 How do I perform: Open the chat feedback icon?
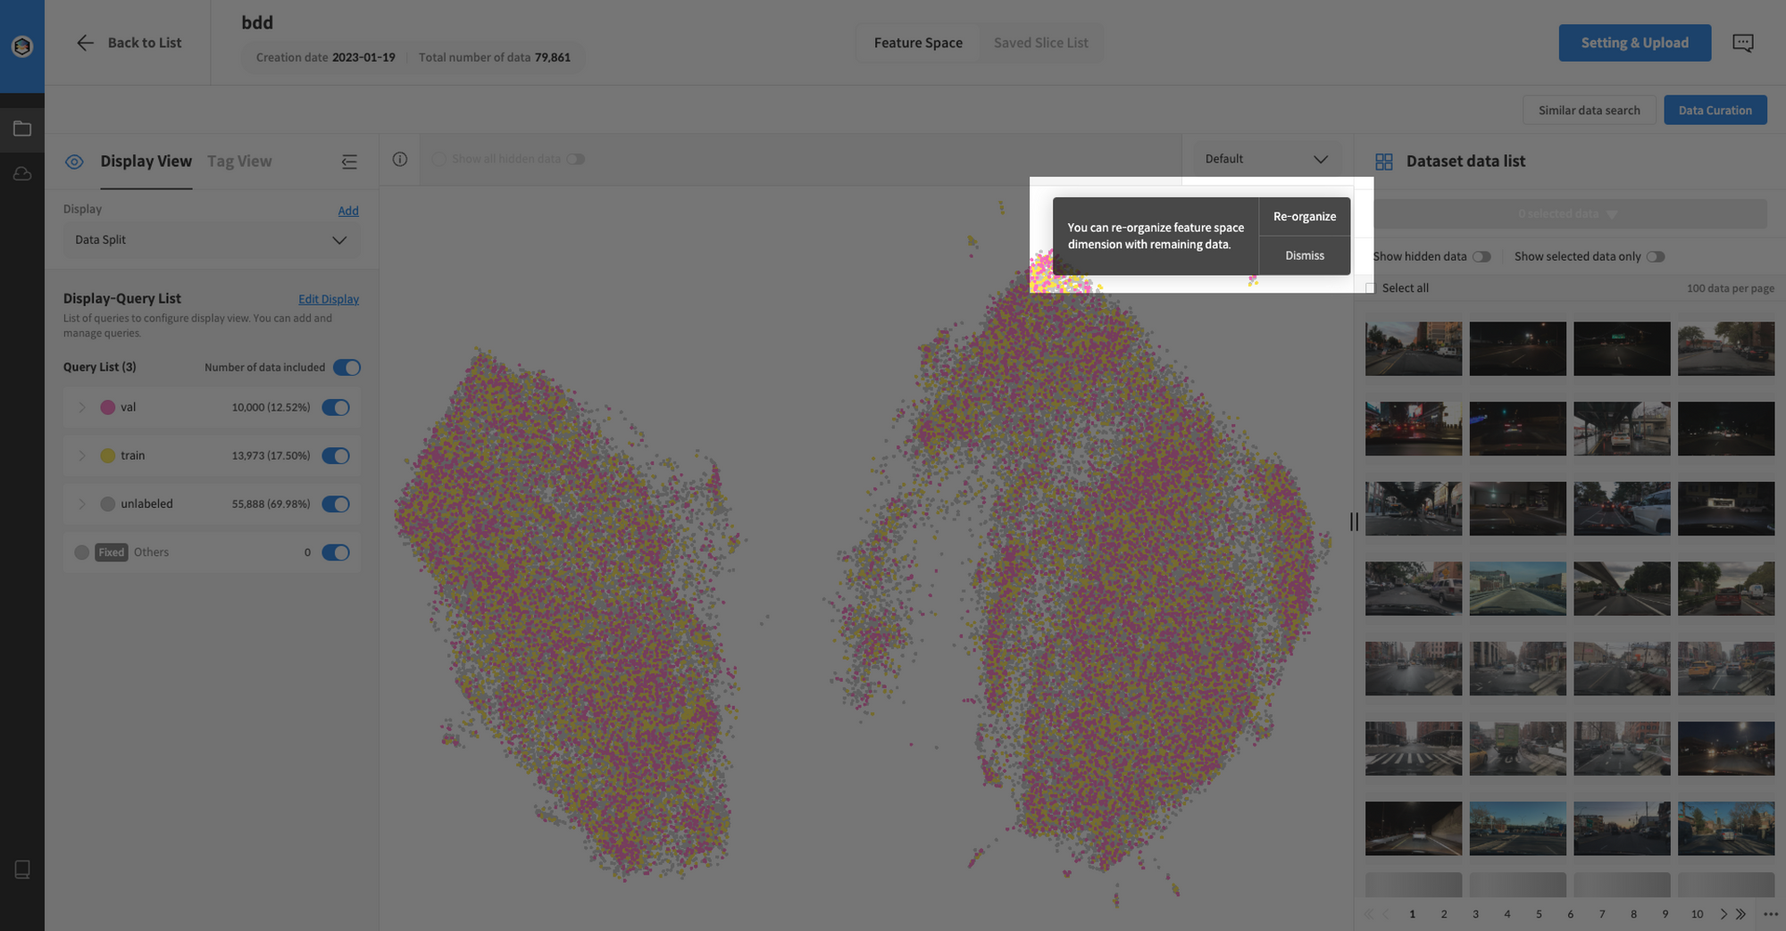1742,43
